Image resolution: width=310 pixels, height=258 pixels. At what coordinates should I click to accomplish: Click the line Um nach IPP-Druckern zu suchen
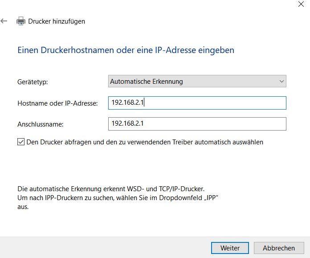coord(118,198)
